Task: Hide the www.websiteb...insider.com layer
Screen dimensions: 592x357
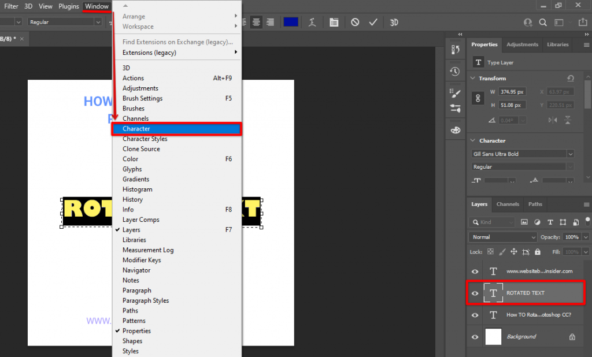Action: point(475,271)
